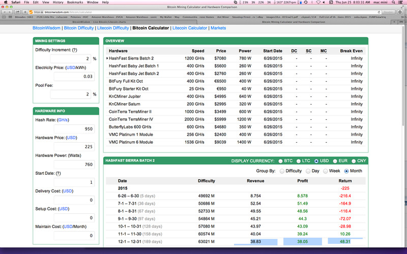Show all tabs icon in the tab bar
The width and height of the screenshot is (407, 254).
402,22
